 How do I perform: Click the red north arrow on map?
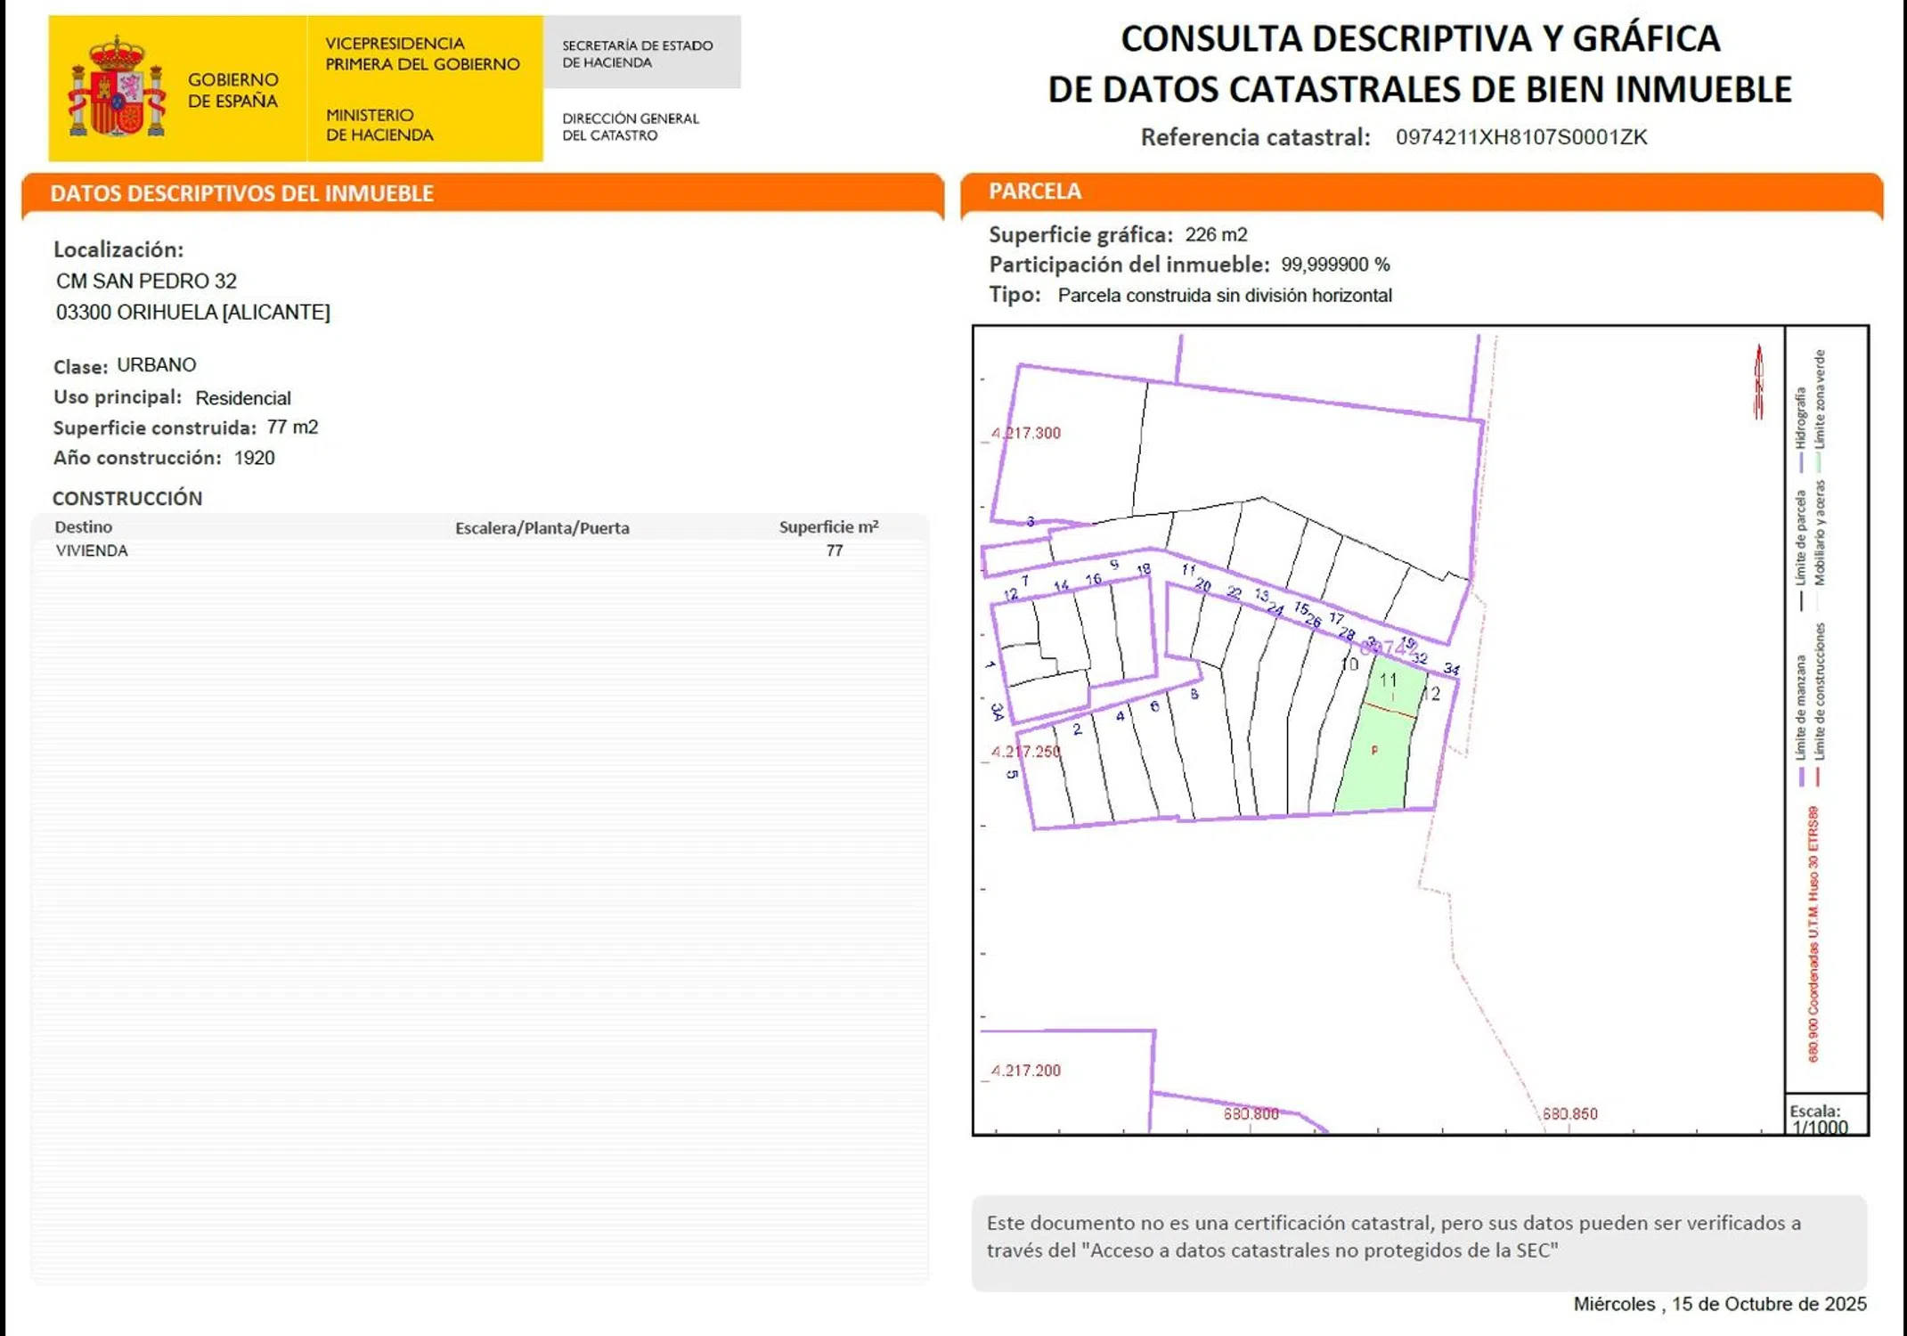coord(1758,382)
